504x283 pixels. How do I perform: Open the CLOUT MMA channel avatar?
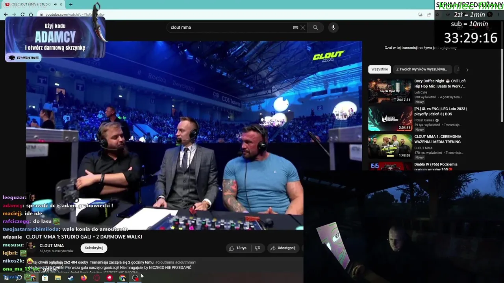[31, 248]
